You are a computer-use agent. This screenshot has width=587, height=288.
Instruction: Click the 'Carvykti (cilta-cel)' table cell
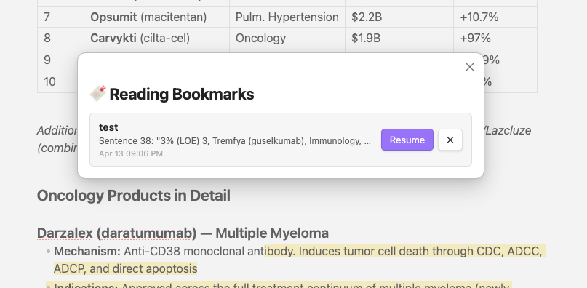pos(156,39)
